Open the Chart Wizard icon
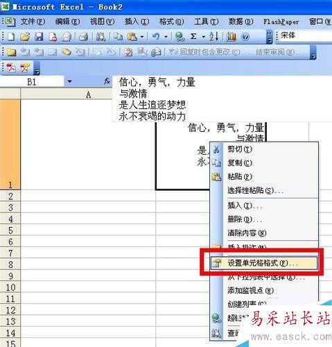This screenshot has height=347, width=332. [231, 37]
